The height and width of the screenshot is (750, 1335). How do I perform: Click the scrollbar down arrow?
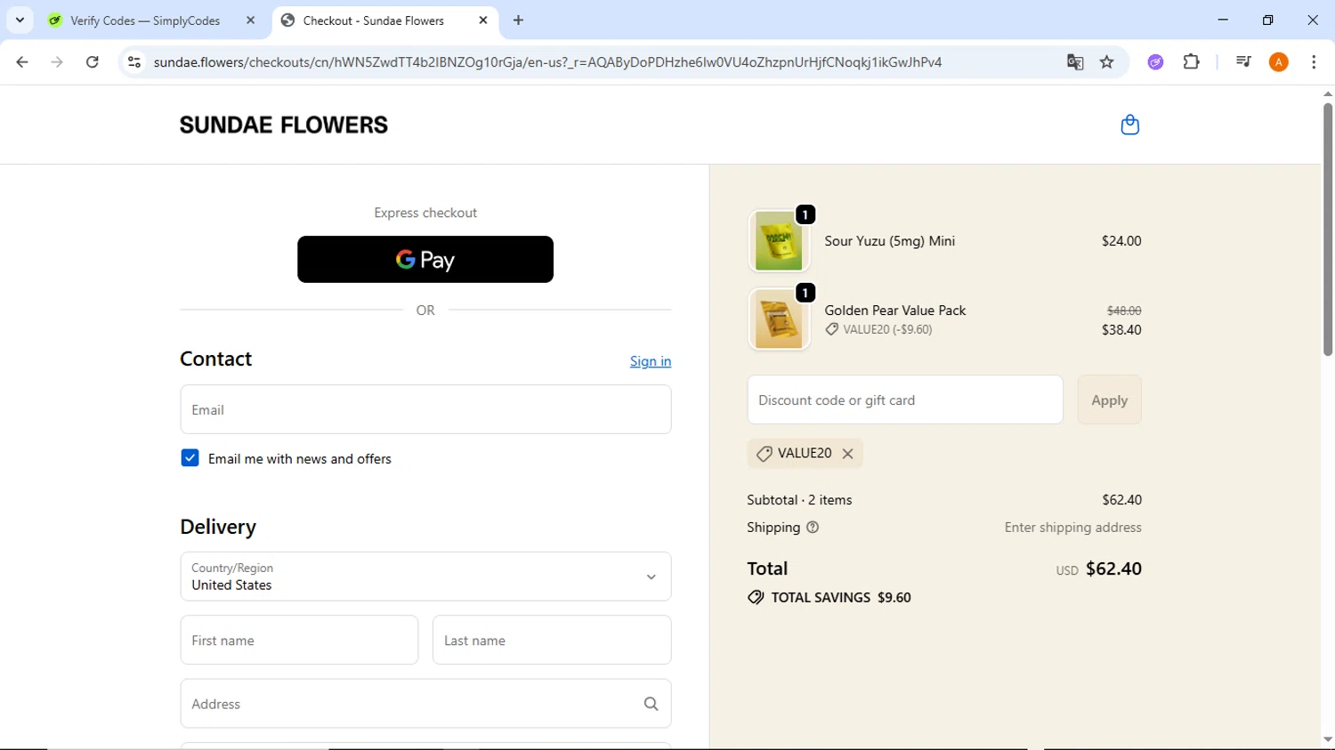(x=1327, y=739)
